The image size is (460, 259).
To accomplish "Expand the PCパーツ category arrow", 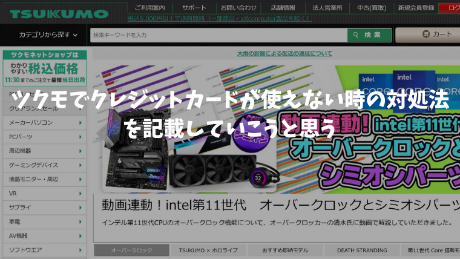I will (80, 137).
